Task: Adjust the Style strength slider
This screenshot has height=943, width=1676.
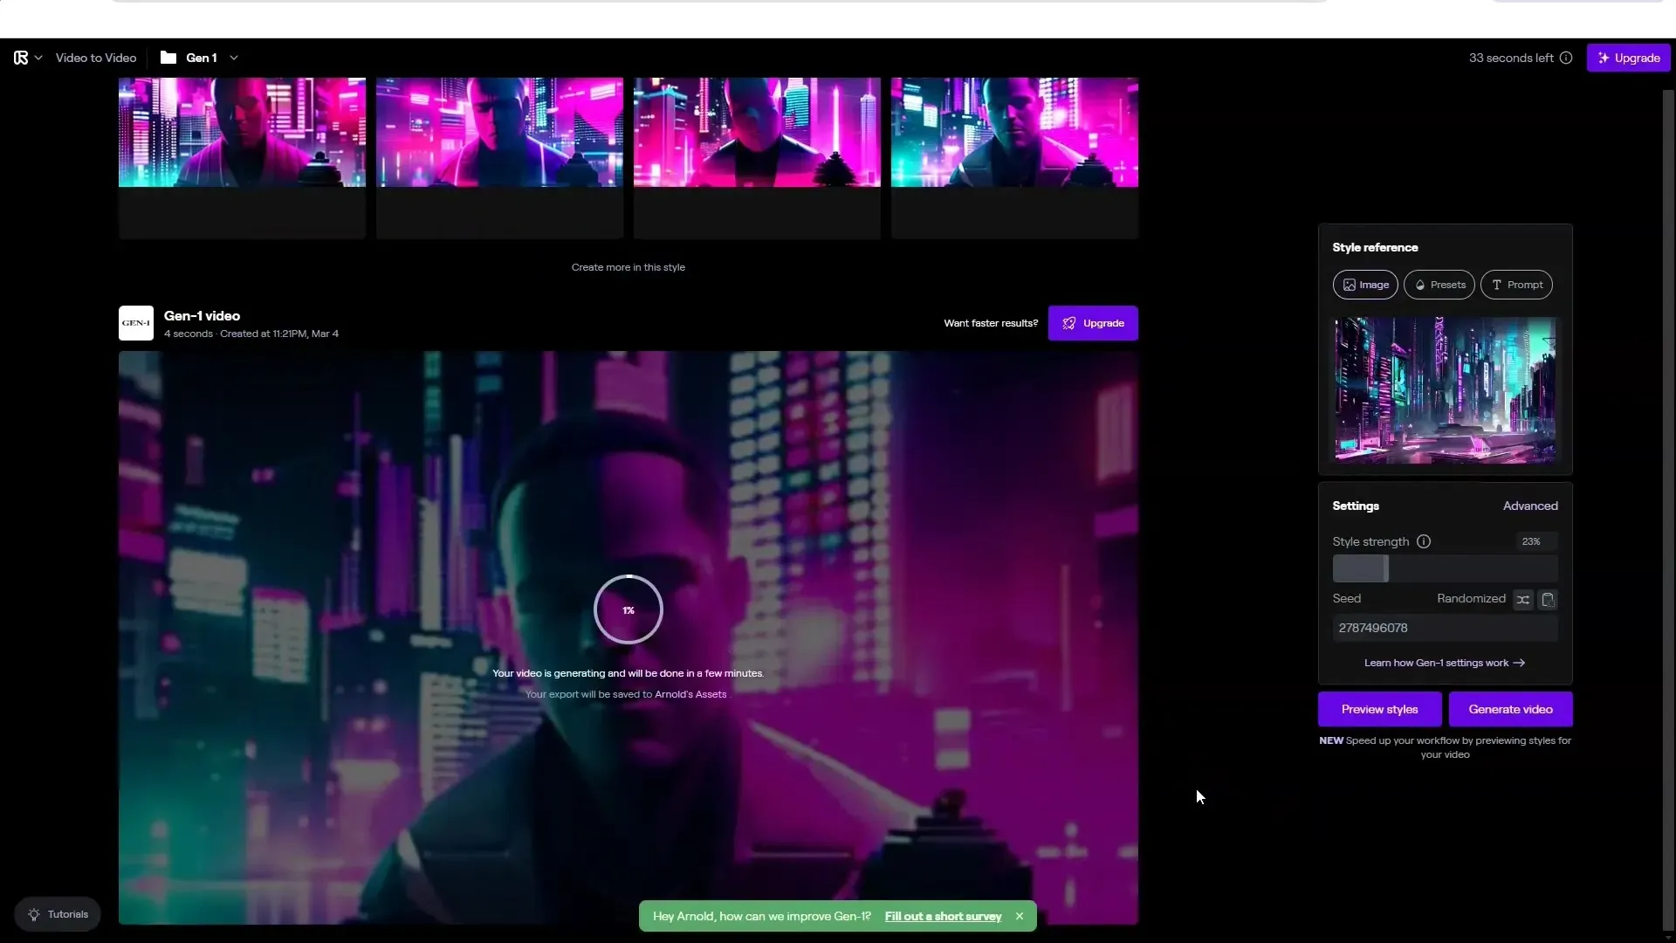Action: [1385, 568]
